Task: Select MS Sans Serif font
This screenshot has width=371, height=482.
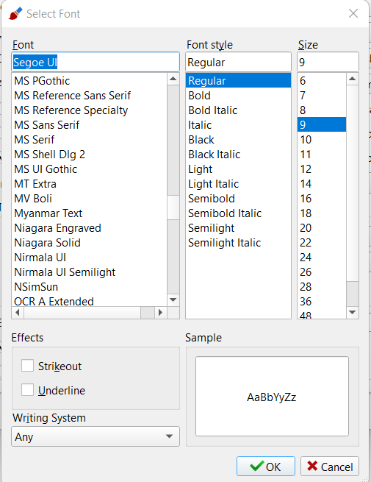Action: [90, 125]
